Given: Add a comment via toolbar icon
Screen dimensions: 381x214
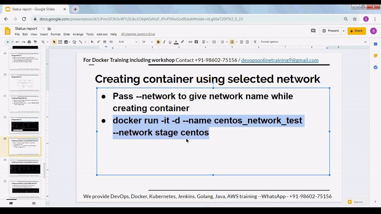Looking at the screenshot, I should point(196,42).
